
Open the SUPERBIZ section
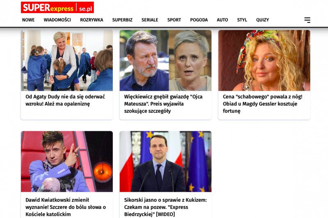tap(122, 20)
